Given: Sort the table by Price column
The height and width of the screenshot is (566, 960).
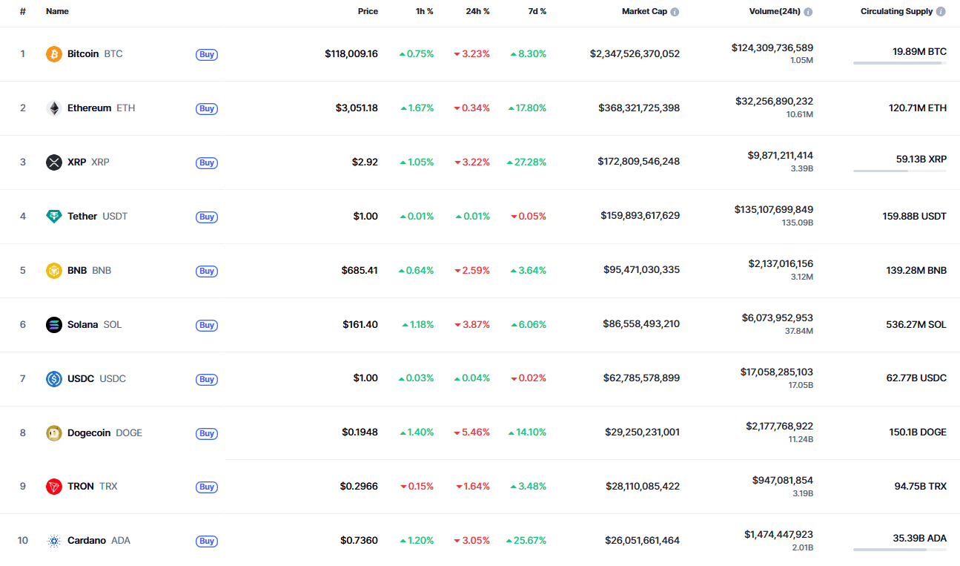Looking at the screenshot, I should (368, 12).
